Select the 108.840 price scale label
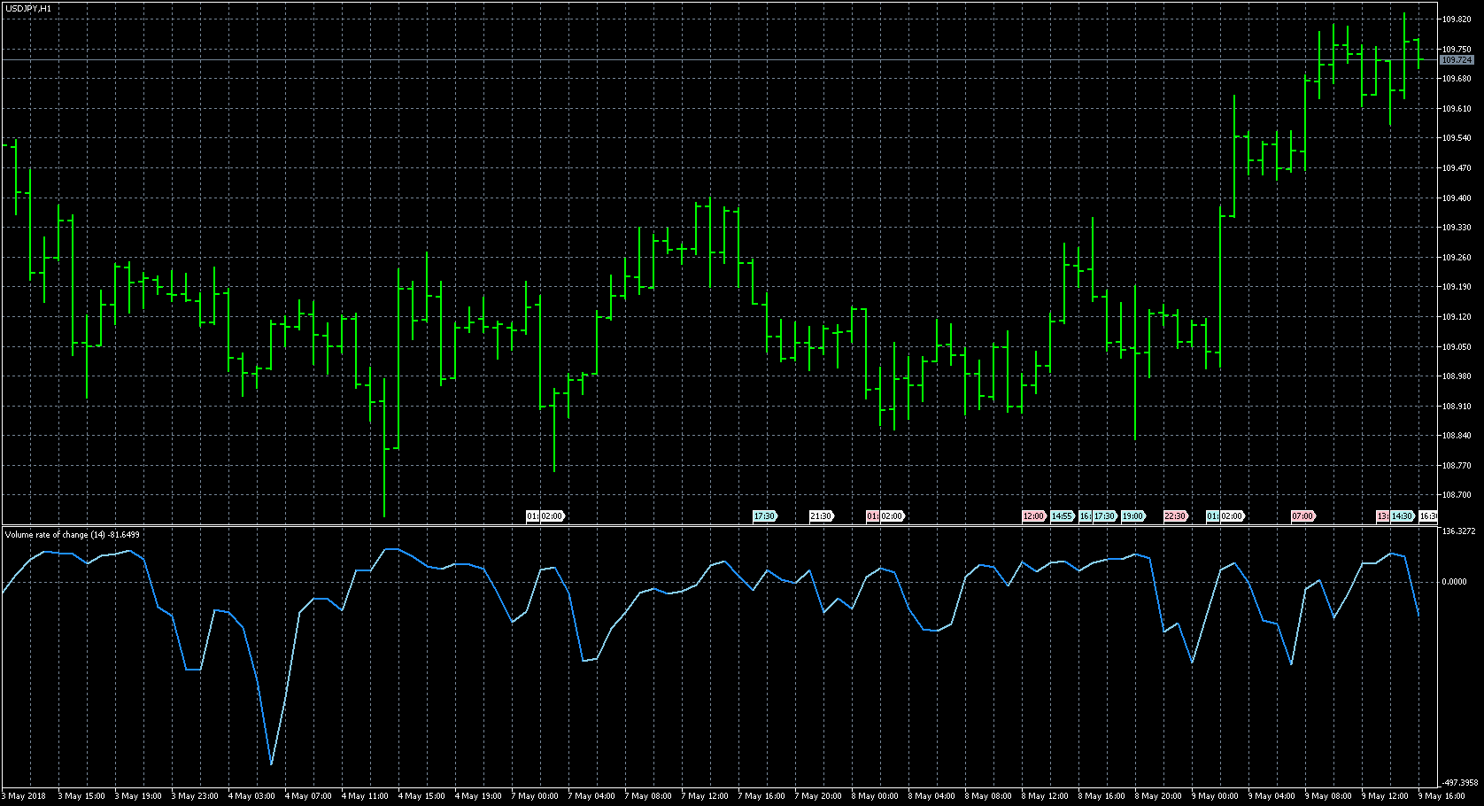Viewport: 1484px width, 806px height. (x=1457, y=436)
